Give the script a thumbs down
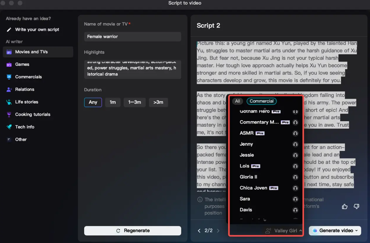This screenshot has width=370, height=243. (356, 206)
